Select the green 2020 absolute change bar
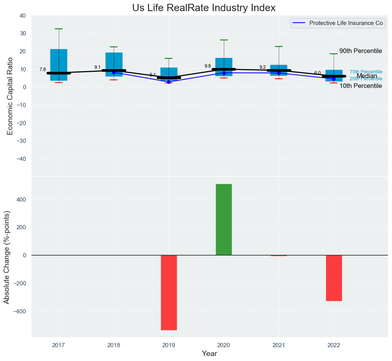Image resolution: width=392 pixels, height=361 pixels. 224,219
